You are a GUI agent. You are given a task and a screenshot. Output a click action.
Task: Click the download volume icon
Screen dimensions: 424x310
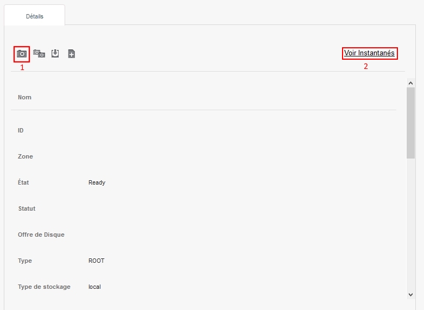(x=55, y=54)
